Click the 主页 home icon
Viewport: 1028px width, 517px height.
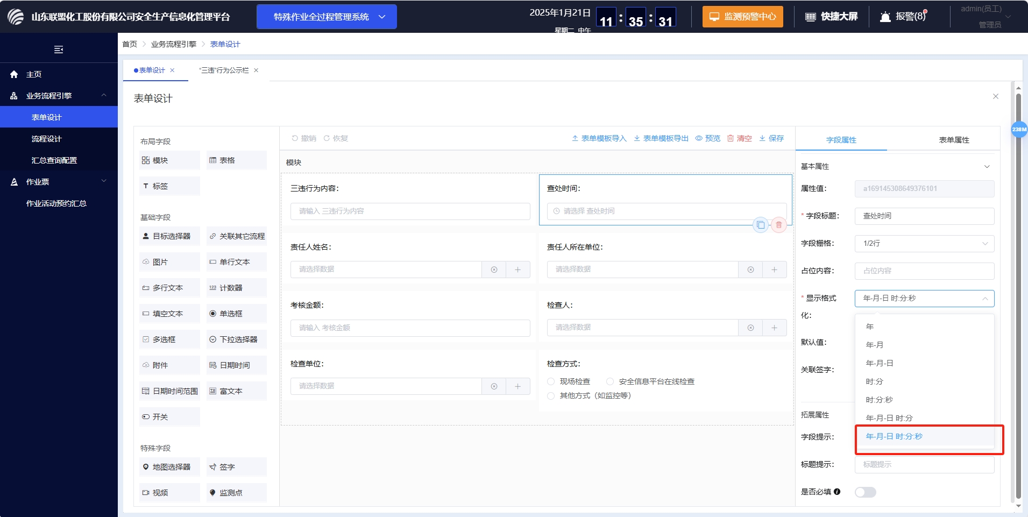pos(14,74)
